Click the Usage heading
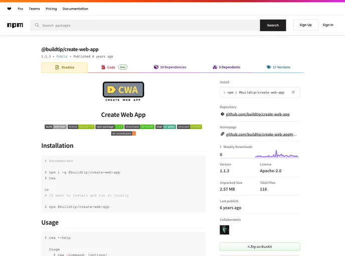Image resolution: width=345 pixels, height=256 pixels. (50, 222)
